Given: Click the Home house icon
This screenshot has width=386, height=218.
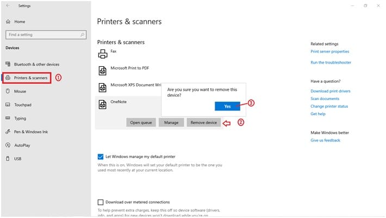Looking at the screenshot, I should pyautogui.click(x=8, y=22).
